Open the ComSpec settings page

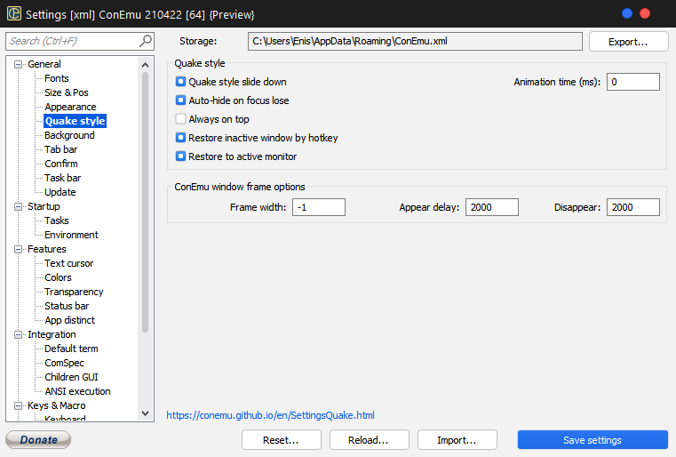(x=64, y=363)
